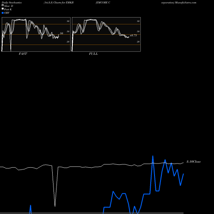Click the blue OBV legend swatch
Viewport: 214px width, 214px height.
[x=3, y=13]
